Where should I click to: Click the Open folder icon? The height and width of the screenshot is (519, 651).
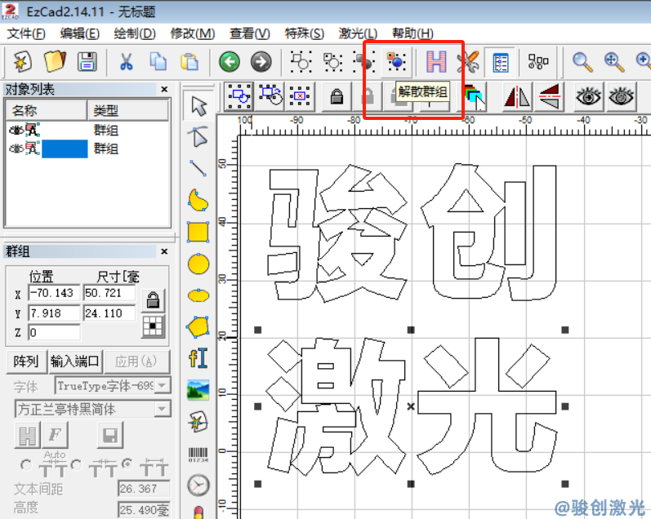pyautogui.click(x=55, y=62)
